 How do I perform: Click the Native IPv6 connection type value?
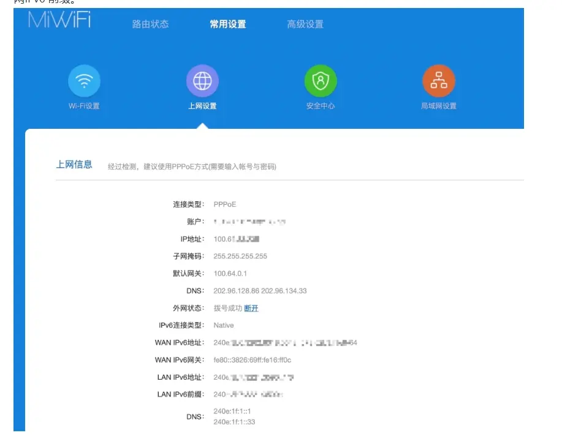click(224, 325)
